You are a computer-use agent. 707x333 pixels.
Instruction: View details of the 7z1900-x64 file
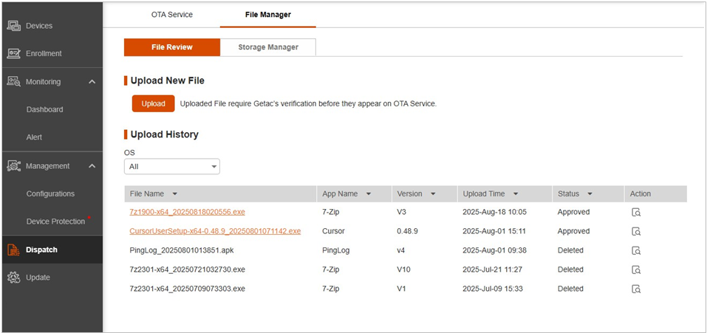tap(635, 212)
